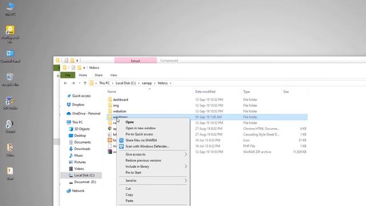The height and width of the screenshot is (206, 366).
Task: Click the New folder icon in htdocs title bar
Action: 79,68
